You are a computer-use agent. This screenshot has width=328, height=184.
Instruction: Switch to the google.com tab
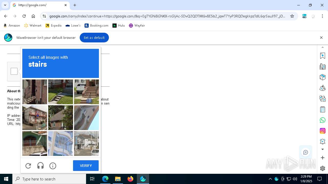tap(40, 5)
